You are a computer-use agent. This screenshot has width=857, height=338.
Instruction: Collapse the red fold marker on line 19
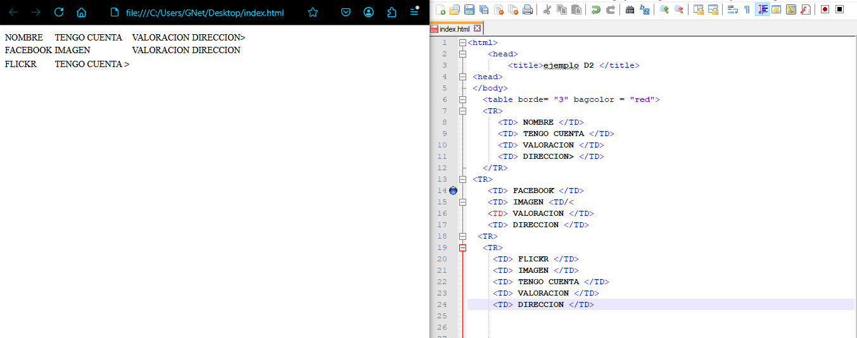pos(462,247)
